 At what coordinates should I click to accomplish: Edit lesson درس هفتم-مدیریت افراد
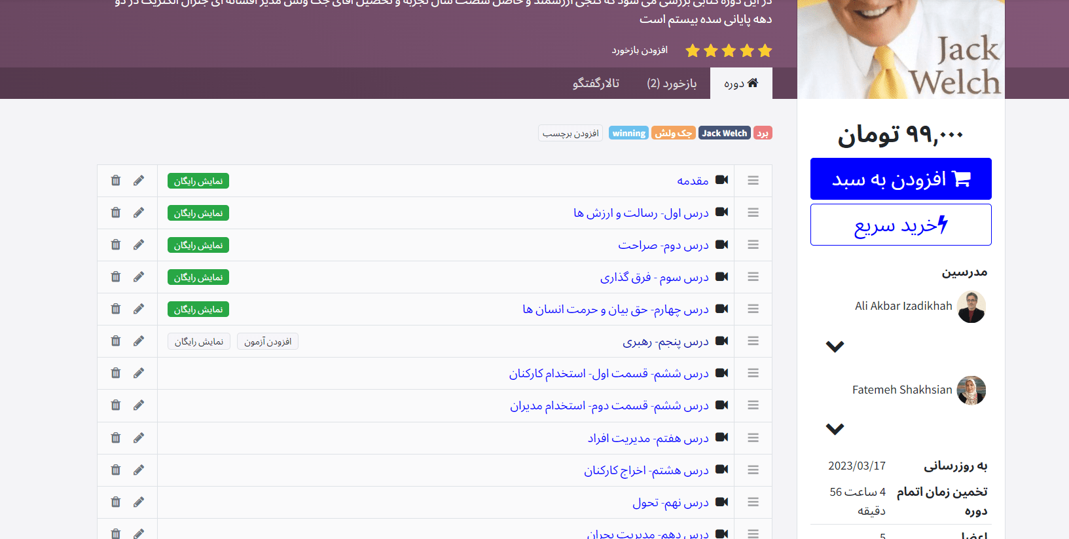[x=139, y=437]
